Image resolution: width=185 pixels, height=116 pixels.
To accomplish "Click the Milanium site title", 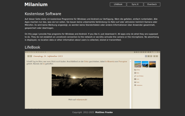I will pos(36,5).
